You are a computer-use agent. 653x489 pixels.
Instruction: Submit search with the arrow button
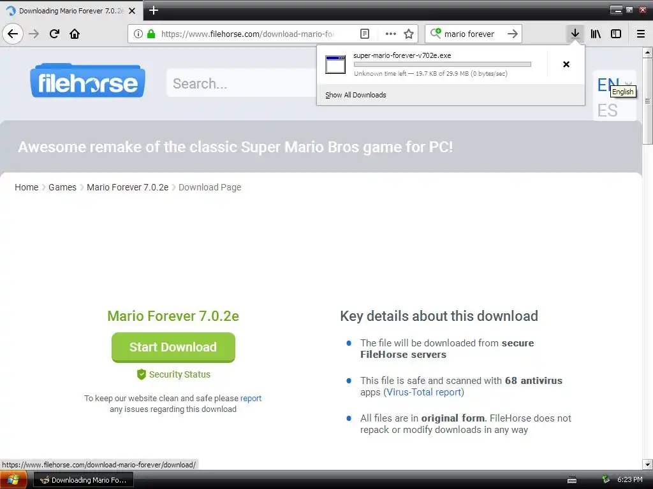(x=513, y=34)
